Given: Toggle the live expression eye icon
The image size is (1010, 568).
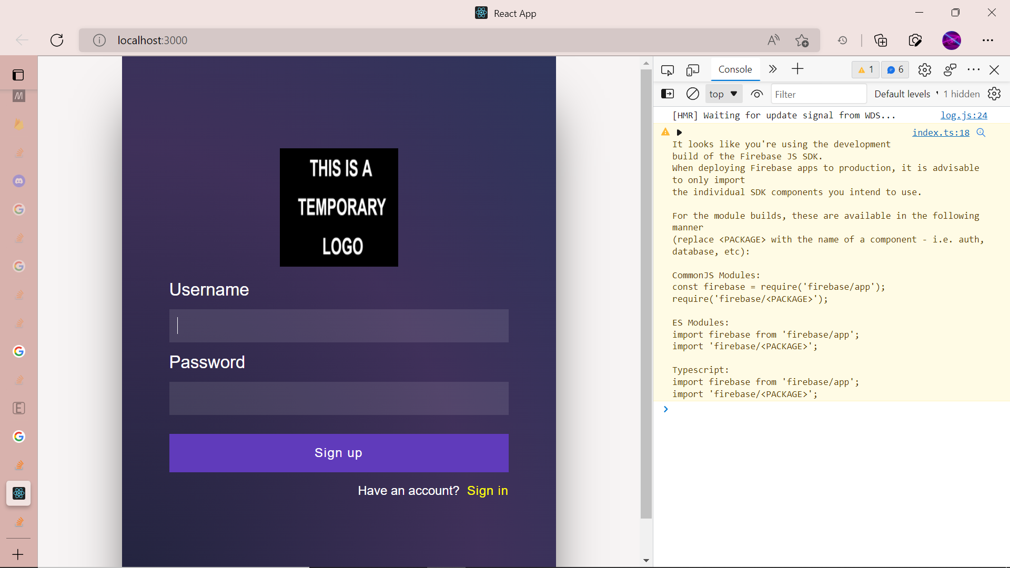Looking at the screenshot, I should [757, 94].
